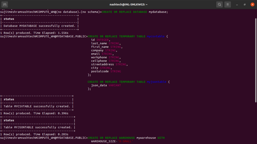Click 'Table MYCSVTABLE successfully created' output
Image resolution: width=257 pixels, height=144 pixels.
36,106
